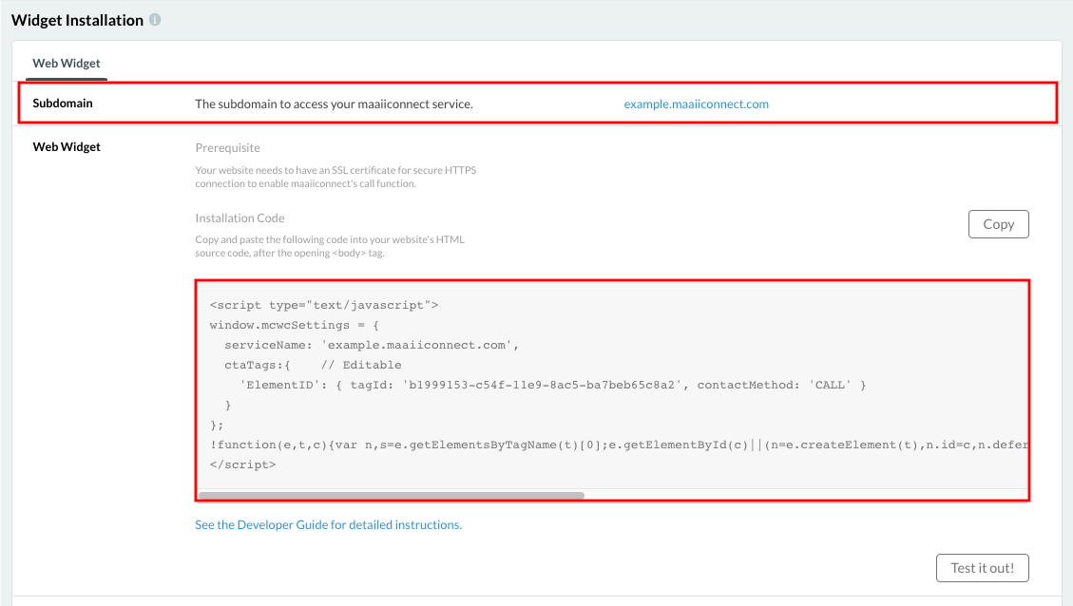Click the window.mcwcSettings code line
1073x606 pixels.
295,326
